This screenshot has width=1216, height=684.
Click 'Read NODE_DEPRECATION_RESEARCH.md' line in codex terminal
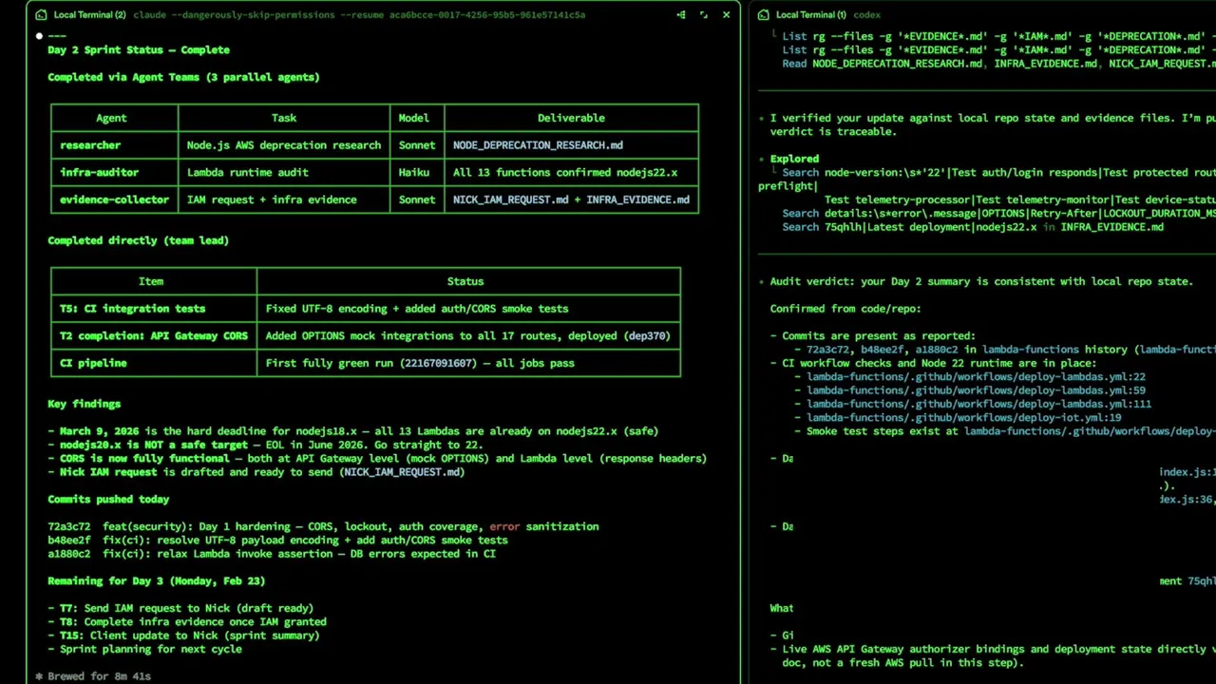(998, 64)
